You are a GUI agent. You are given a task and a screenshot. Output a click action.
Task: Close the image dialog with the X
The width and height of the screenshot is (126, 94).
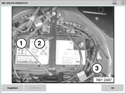[x=123, y=3]
